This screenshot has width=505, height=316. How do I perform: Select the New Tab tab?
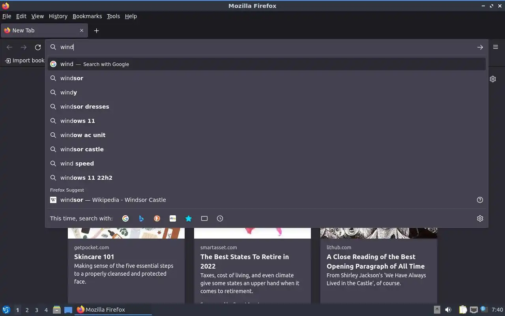tap(44, 30)
